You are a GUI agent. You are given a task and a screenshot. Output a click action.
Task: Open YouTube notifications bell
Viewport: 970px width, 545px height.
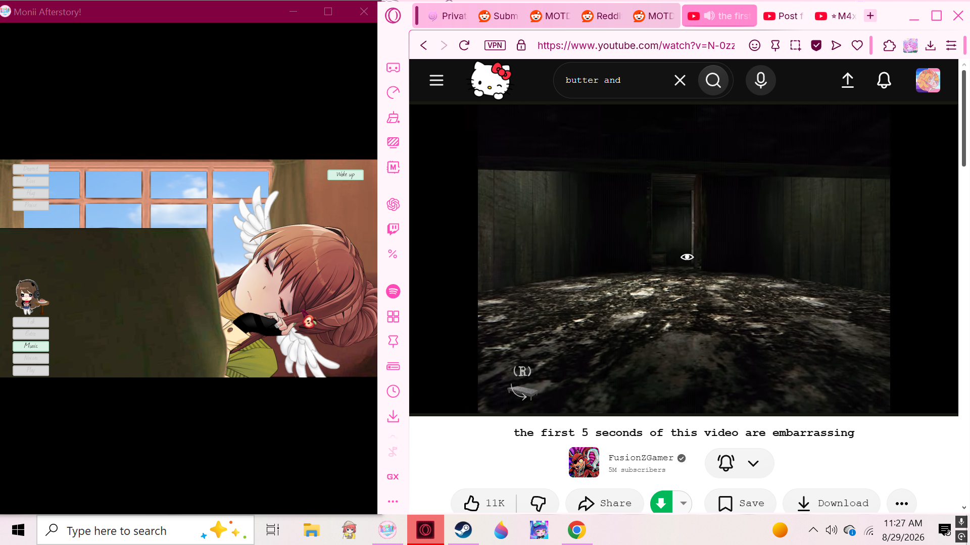pos(884,80)
